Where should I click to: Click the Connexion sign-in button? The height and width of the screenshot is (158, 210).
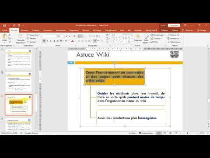(174, 25)
